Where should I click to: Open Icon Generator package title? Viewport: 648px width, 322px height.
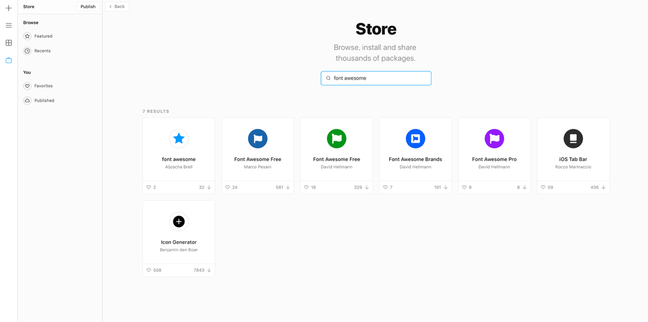pos(179,242)
